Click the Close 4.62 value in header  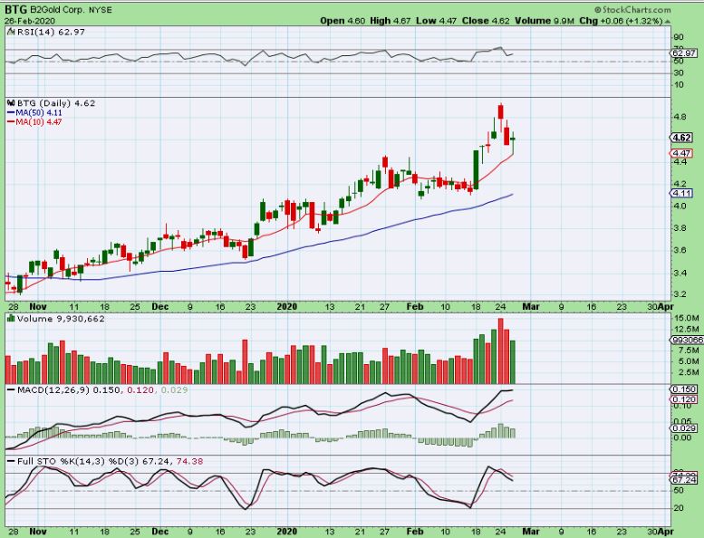486,21
